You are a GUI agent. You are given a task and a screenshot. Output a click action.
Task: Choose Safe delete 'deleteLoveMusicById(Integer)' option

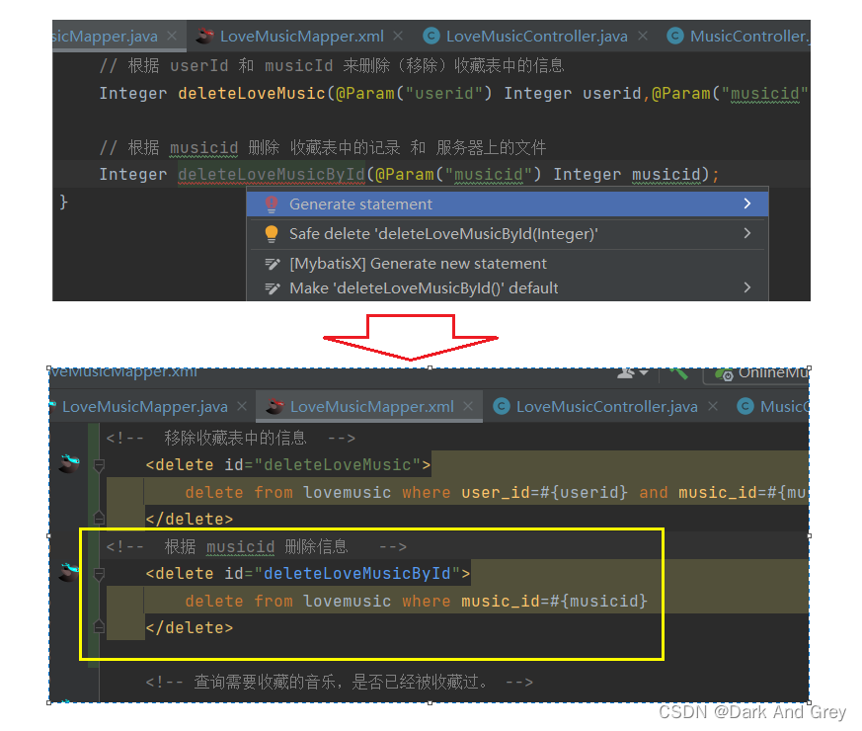pyautogui.click(x=508, y=234)
